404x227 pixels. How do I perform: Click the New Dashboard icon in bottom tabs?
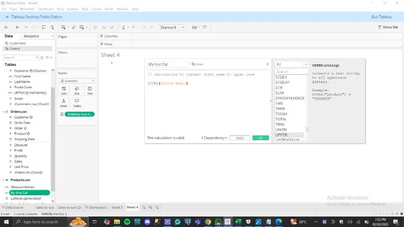pos(150,207)
